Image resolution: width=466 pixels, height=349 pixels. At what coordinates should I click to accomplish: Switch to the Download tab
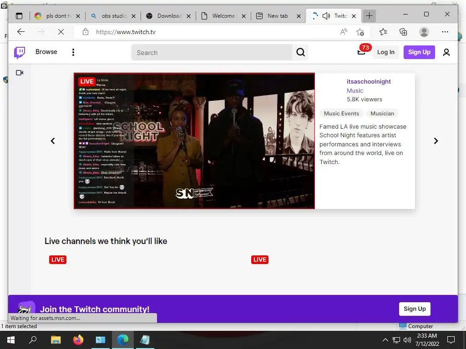[168, 16]
